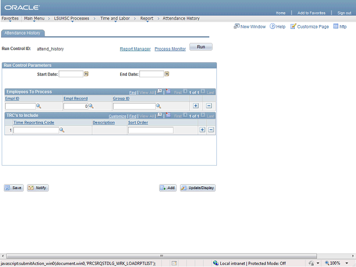
Task: Click the Empl ID lookup magnifier
Action: (x=39, y=106)
